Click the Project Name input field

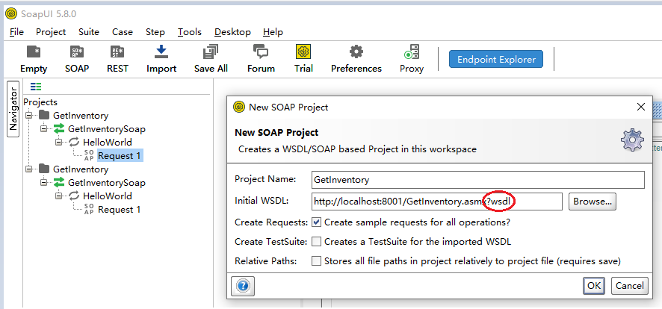tap(478, 180)
